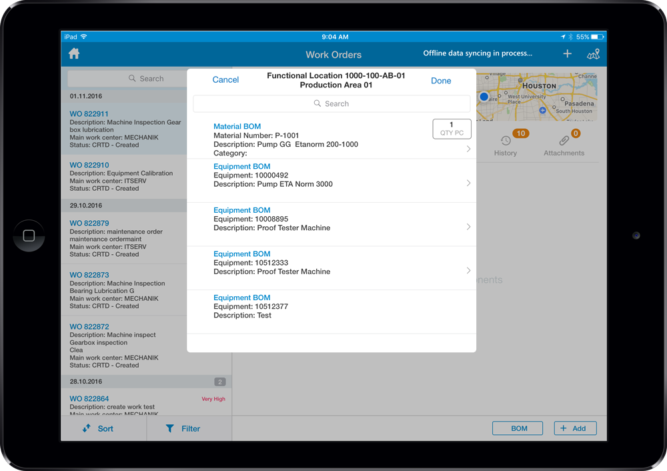Tap the Filter label
667x471 pixels.
point(191,428)
